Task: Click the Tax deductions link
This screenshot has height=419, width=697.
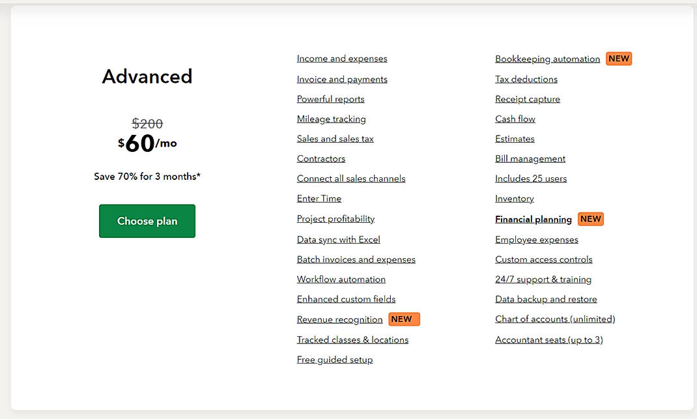Action: pos(526,78)
